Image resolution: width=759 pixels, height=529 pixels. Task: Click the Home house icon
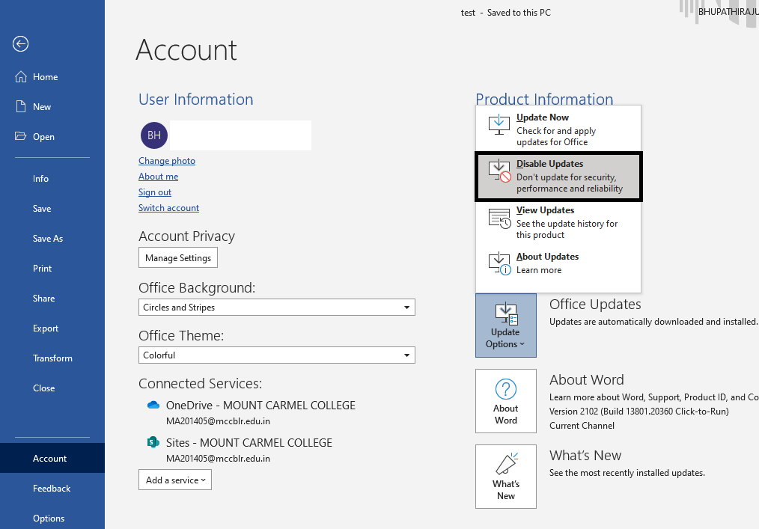[x=21, y=77]
